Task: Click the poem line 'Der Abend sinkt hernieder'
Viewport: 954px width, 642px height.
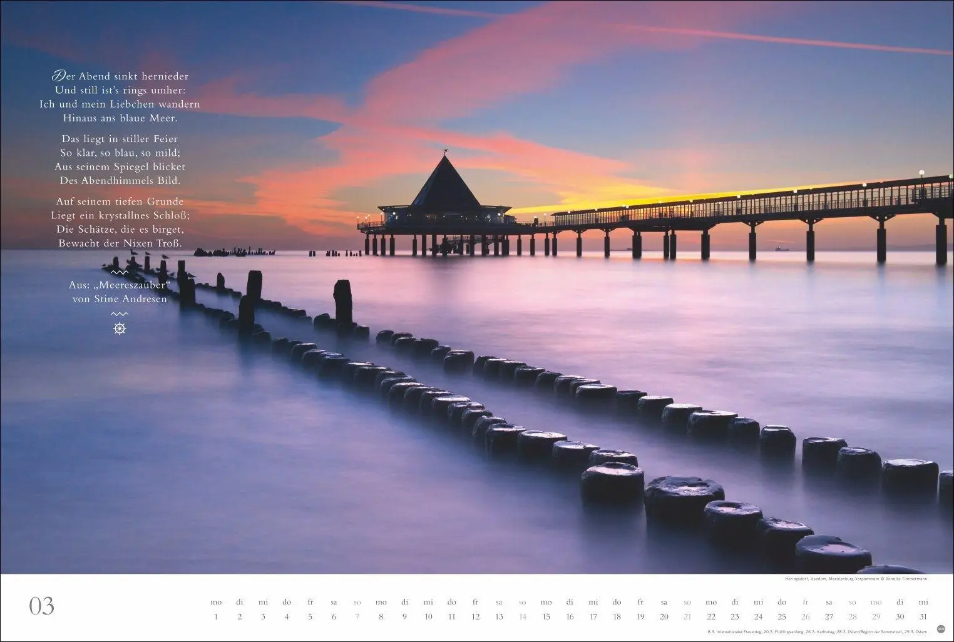Action: tap(120, 76)
